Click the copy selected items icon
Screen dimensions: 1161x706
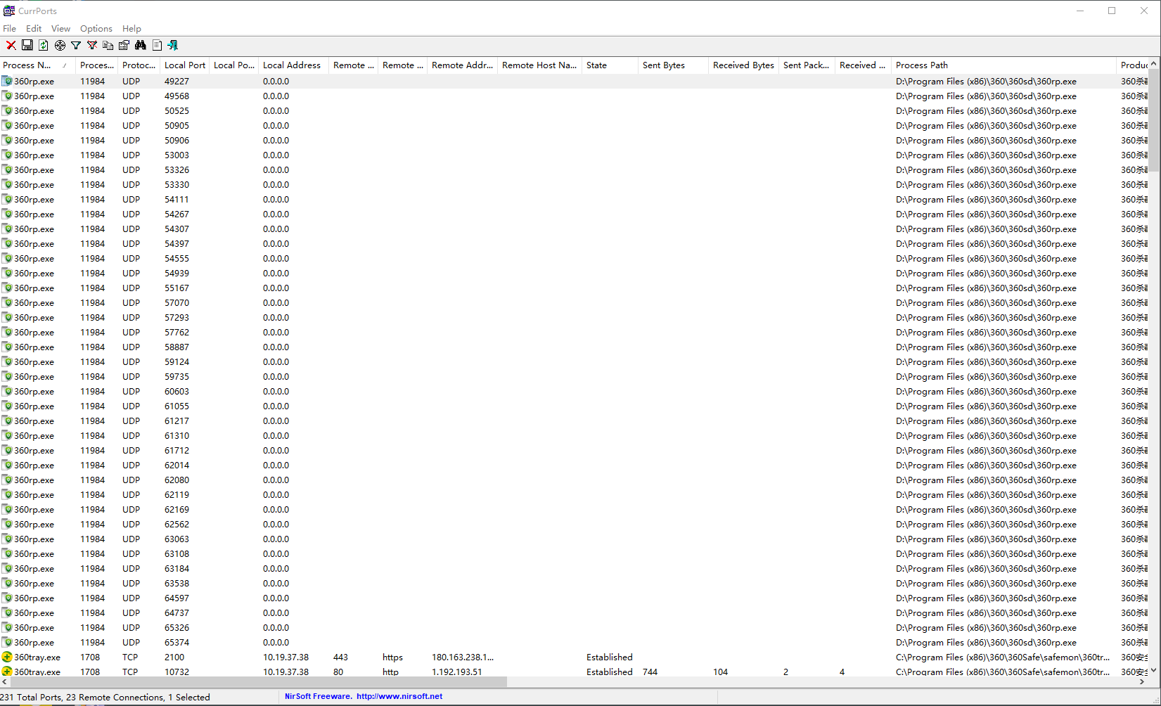coord(108,45)
